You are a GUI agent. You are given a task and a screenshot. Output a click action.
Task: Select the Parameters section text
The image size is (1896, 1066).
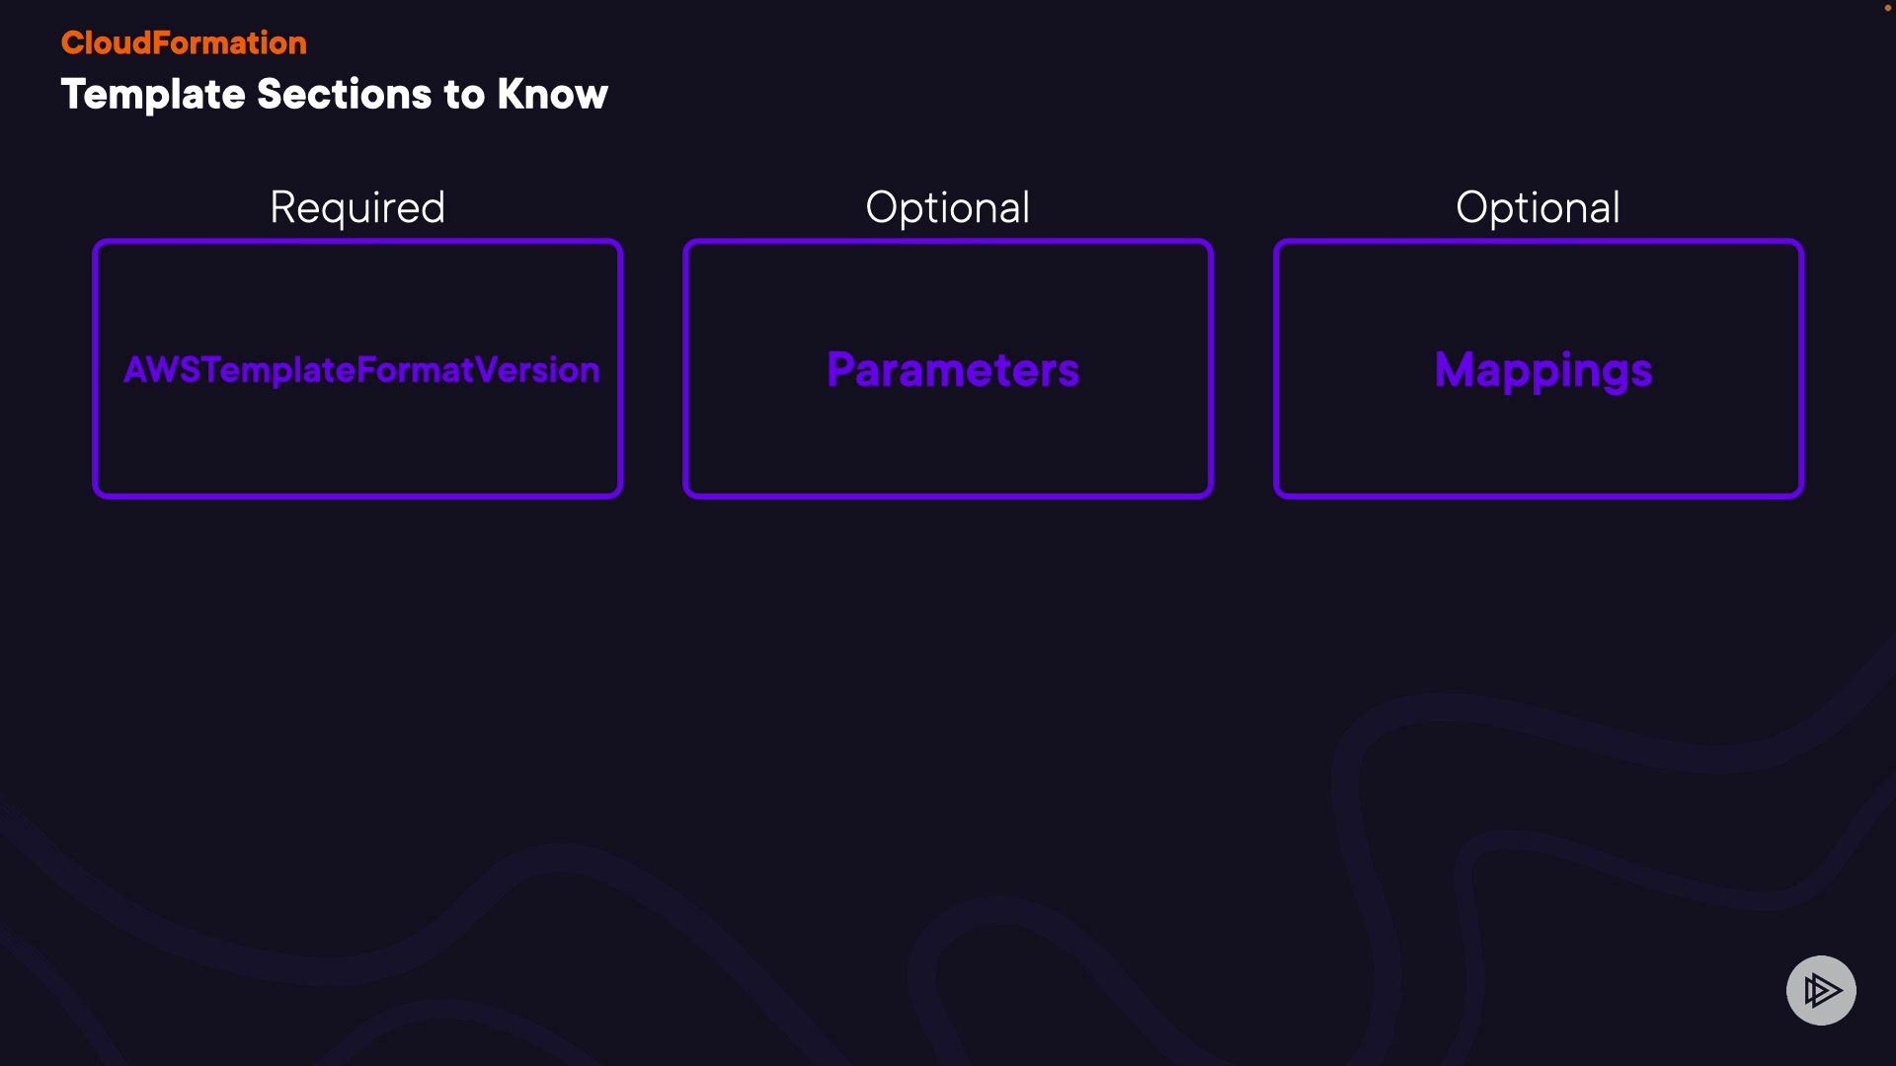(953, 370)
